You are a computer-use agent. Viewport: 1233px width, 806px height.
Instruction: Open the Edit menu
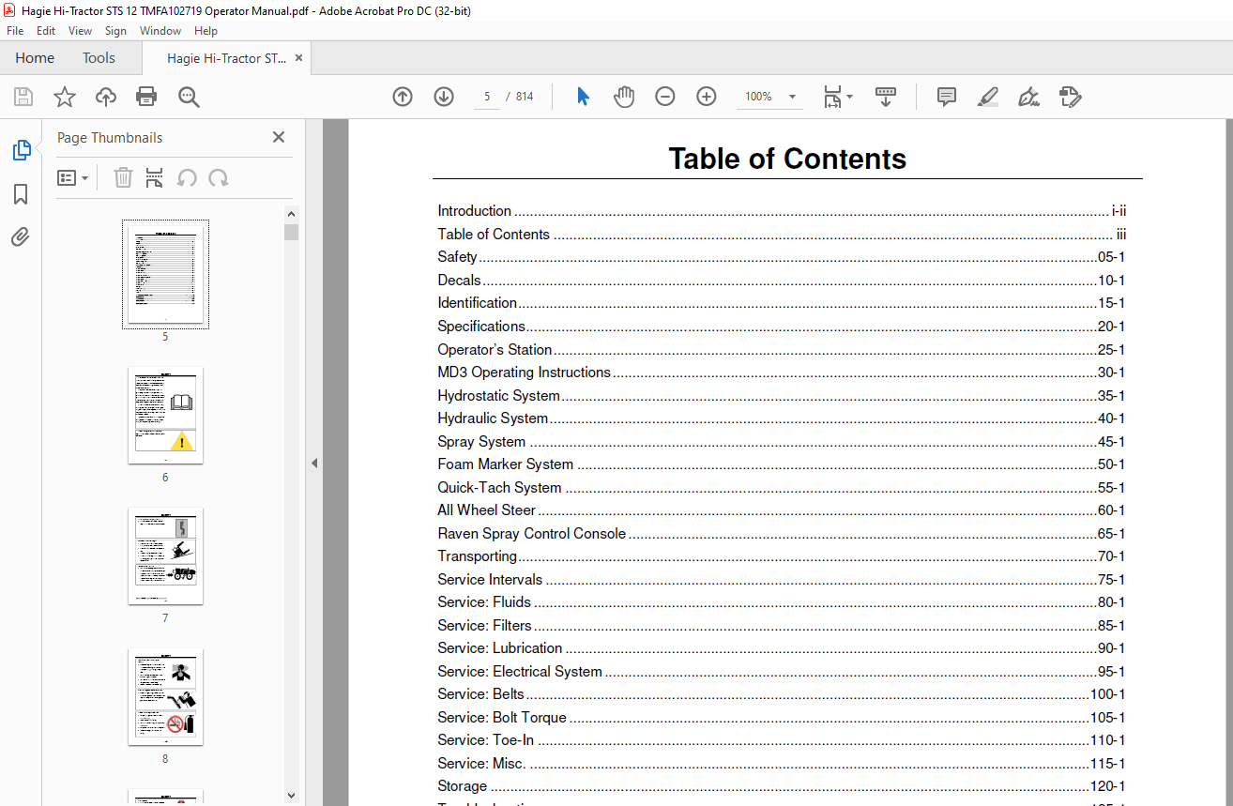pyautogui.click(x=46, y=31)
